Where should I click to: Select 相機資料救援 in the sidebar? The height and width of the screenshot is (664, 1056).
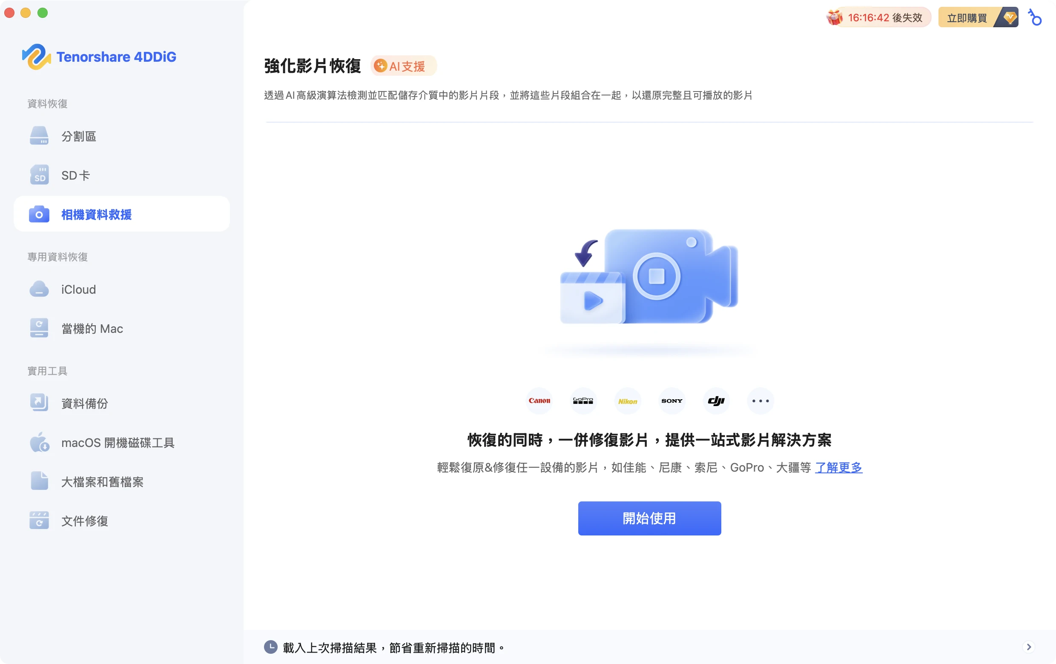pos(122,215)
